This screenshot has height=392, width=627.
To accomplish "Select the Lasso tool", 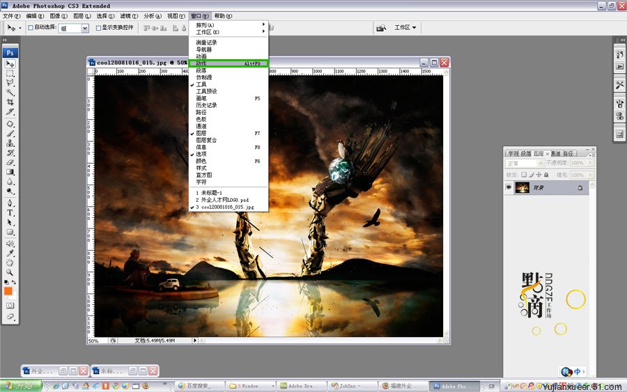I will pos(10,83).
